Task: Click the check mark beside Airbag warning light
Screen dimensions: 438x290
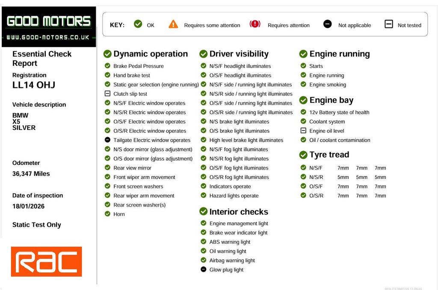Action: click(204, 260)
